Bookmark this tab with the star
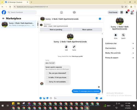This screenshot has width=137, height=110. click(126, 7)
